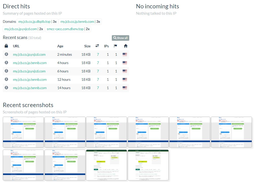
Task: Click the IPs column header
Action: click(106, 46)
